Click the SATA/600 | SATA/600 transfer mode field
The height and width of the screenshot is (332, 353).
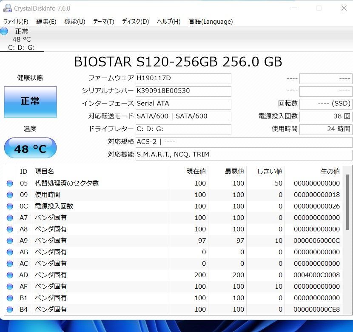(183, 117)
